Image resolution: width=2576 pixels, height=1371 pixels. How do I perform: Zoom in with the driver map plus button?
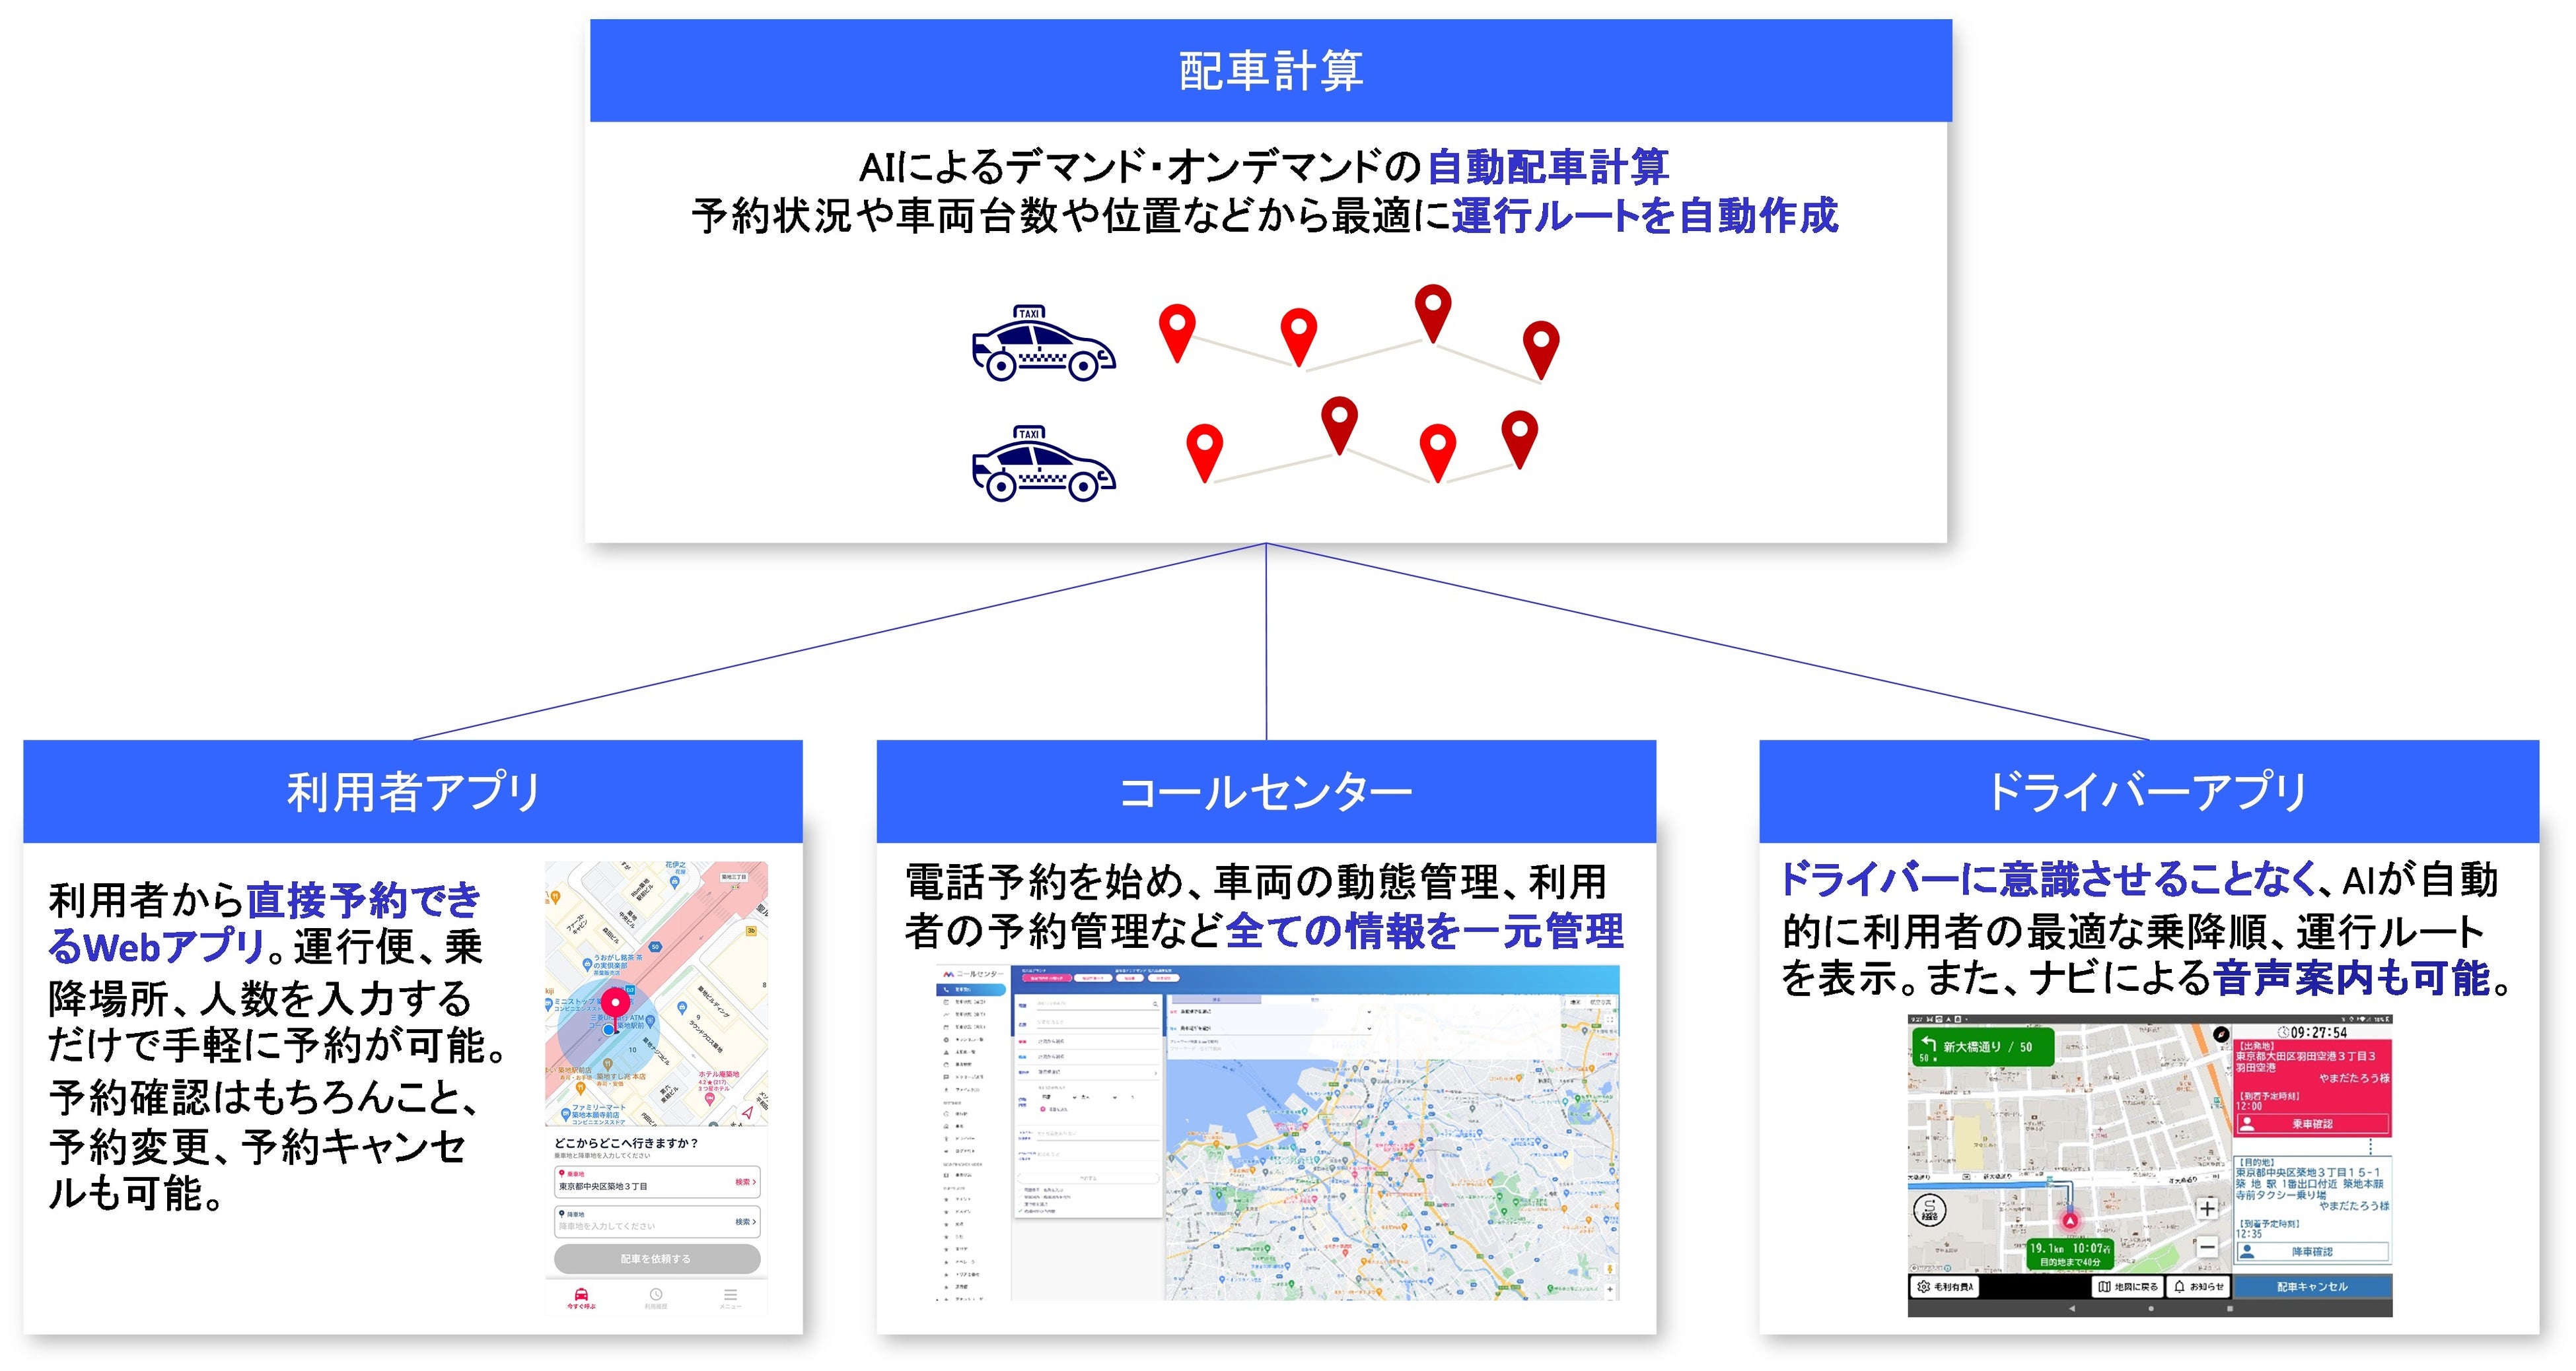(x=2207, y=1208)
